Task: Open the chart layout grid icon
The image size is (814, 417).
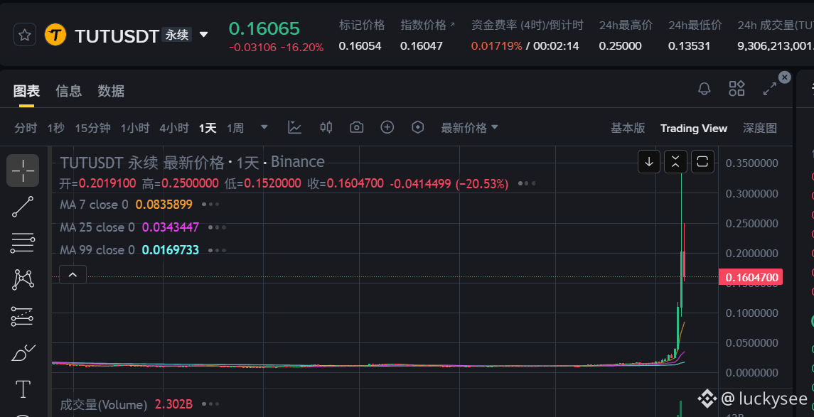Action: click(x=737, y=89)
